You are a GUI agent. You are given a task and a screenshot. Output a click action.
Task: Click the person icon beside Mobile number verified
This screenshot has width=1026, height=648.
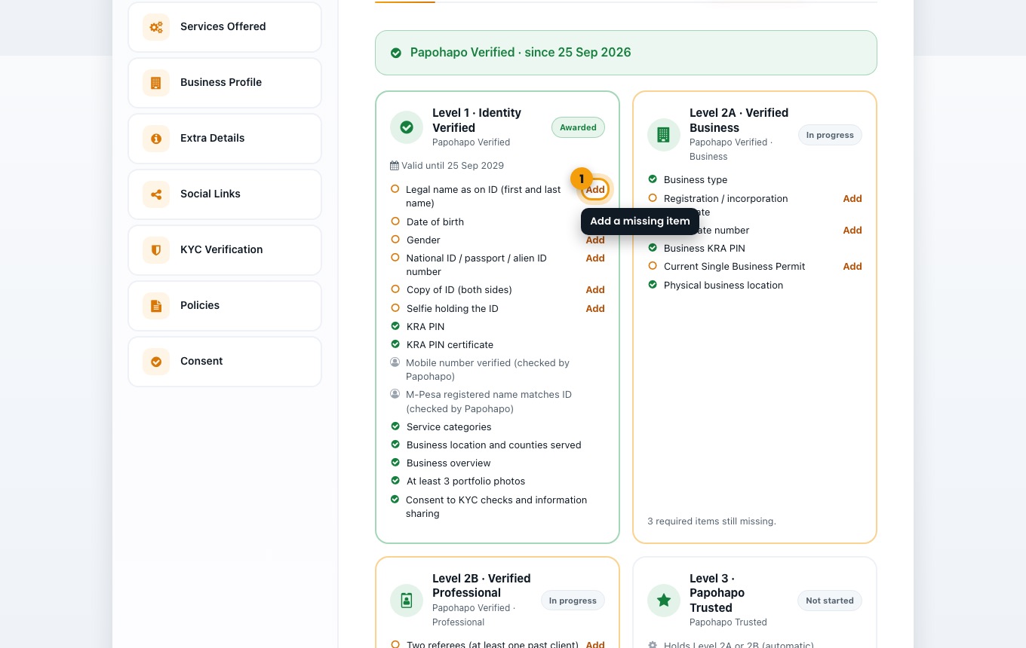[x=395, y=362]
